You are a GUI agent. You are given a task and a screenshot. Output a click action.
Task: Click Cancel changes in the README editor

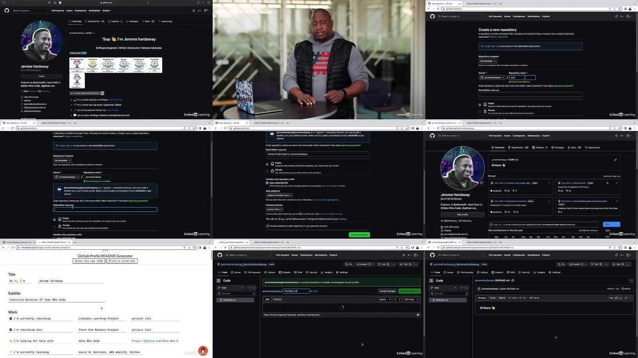click(x=388, y=291)
